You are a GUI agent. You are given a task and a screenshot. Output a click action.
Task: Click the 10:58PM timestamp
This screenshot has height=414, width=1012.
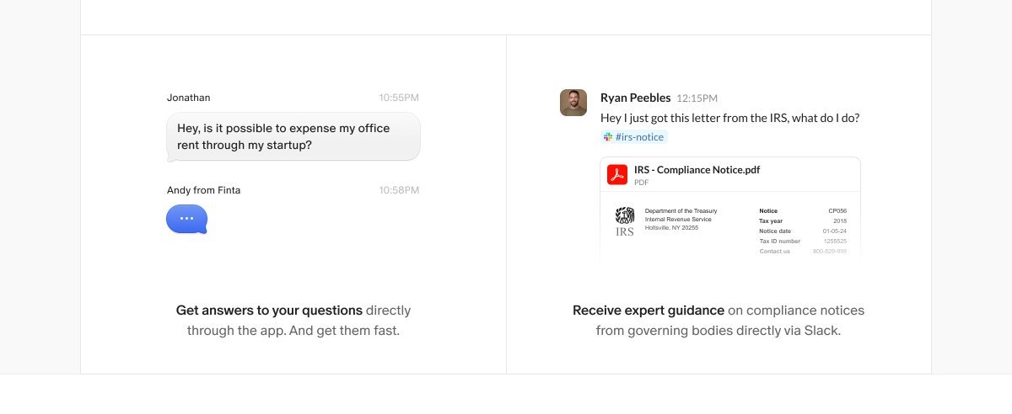pyautogui.click(x=398, y=190)
